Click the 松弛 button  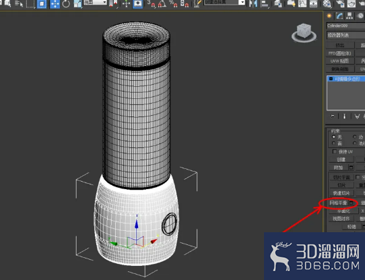[x=352, y=226]
